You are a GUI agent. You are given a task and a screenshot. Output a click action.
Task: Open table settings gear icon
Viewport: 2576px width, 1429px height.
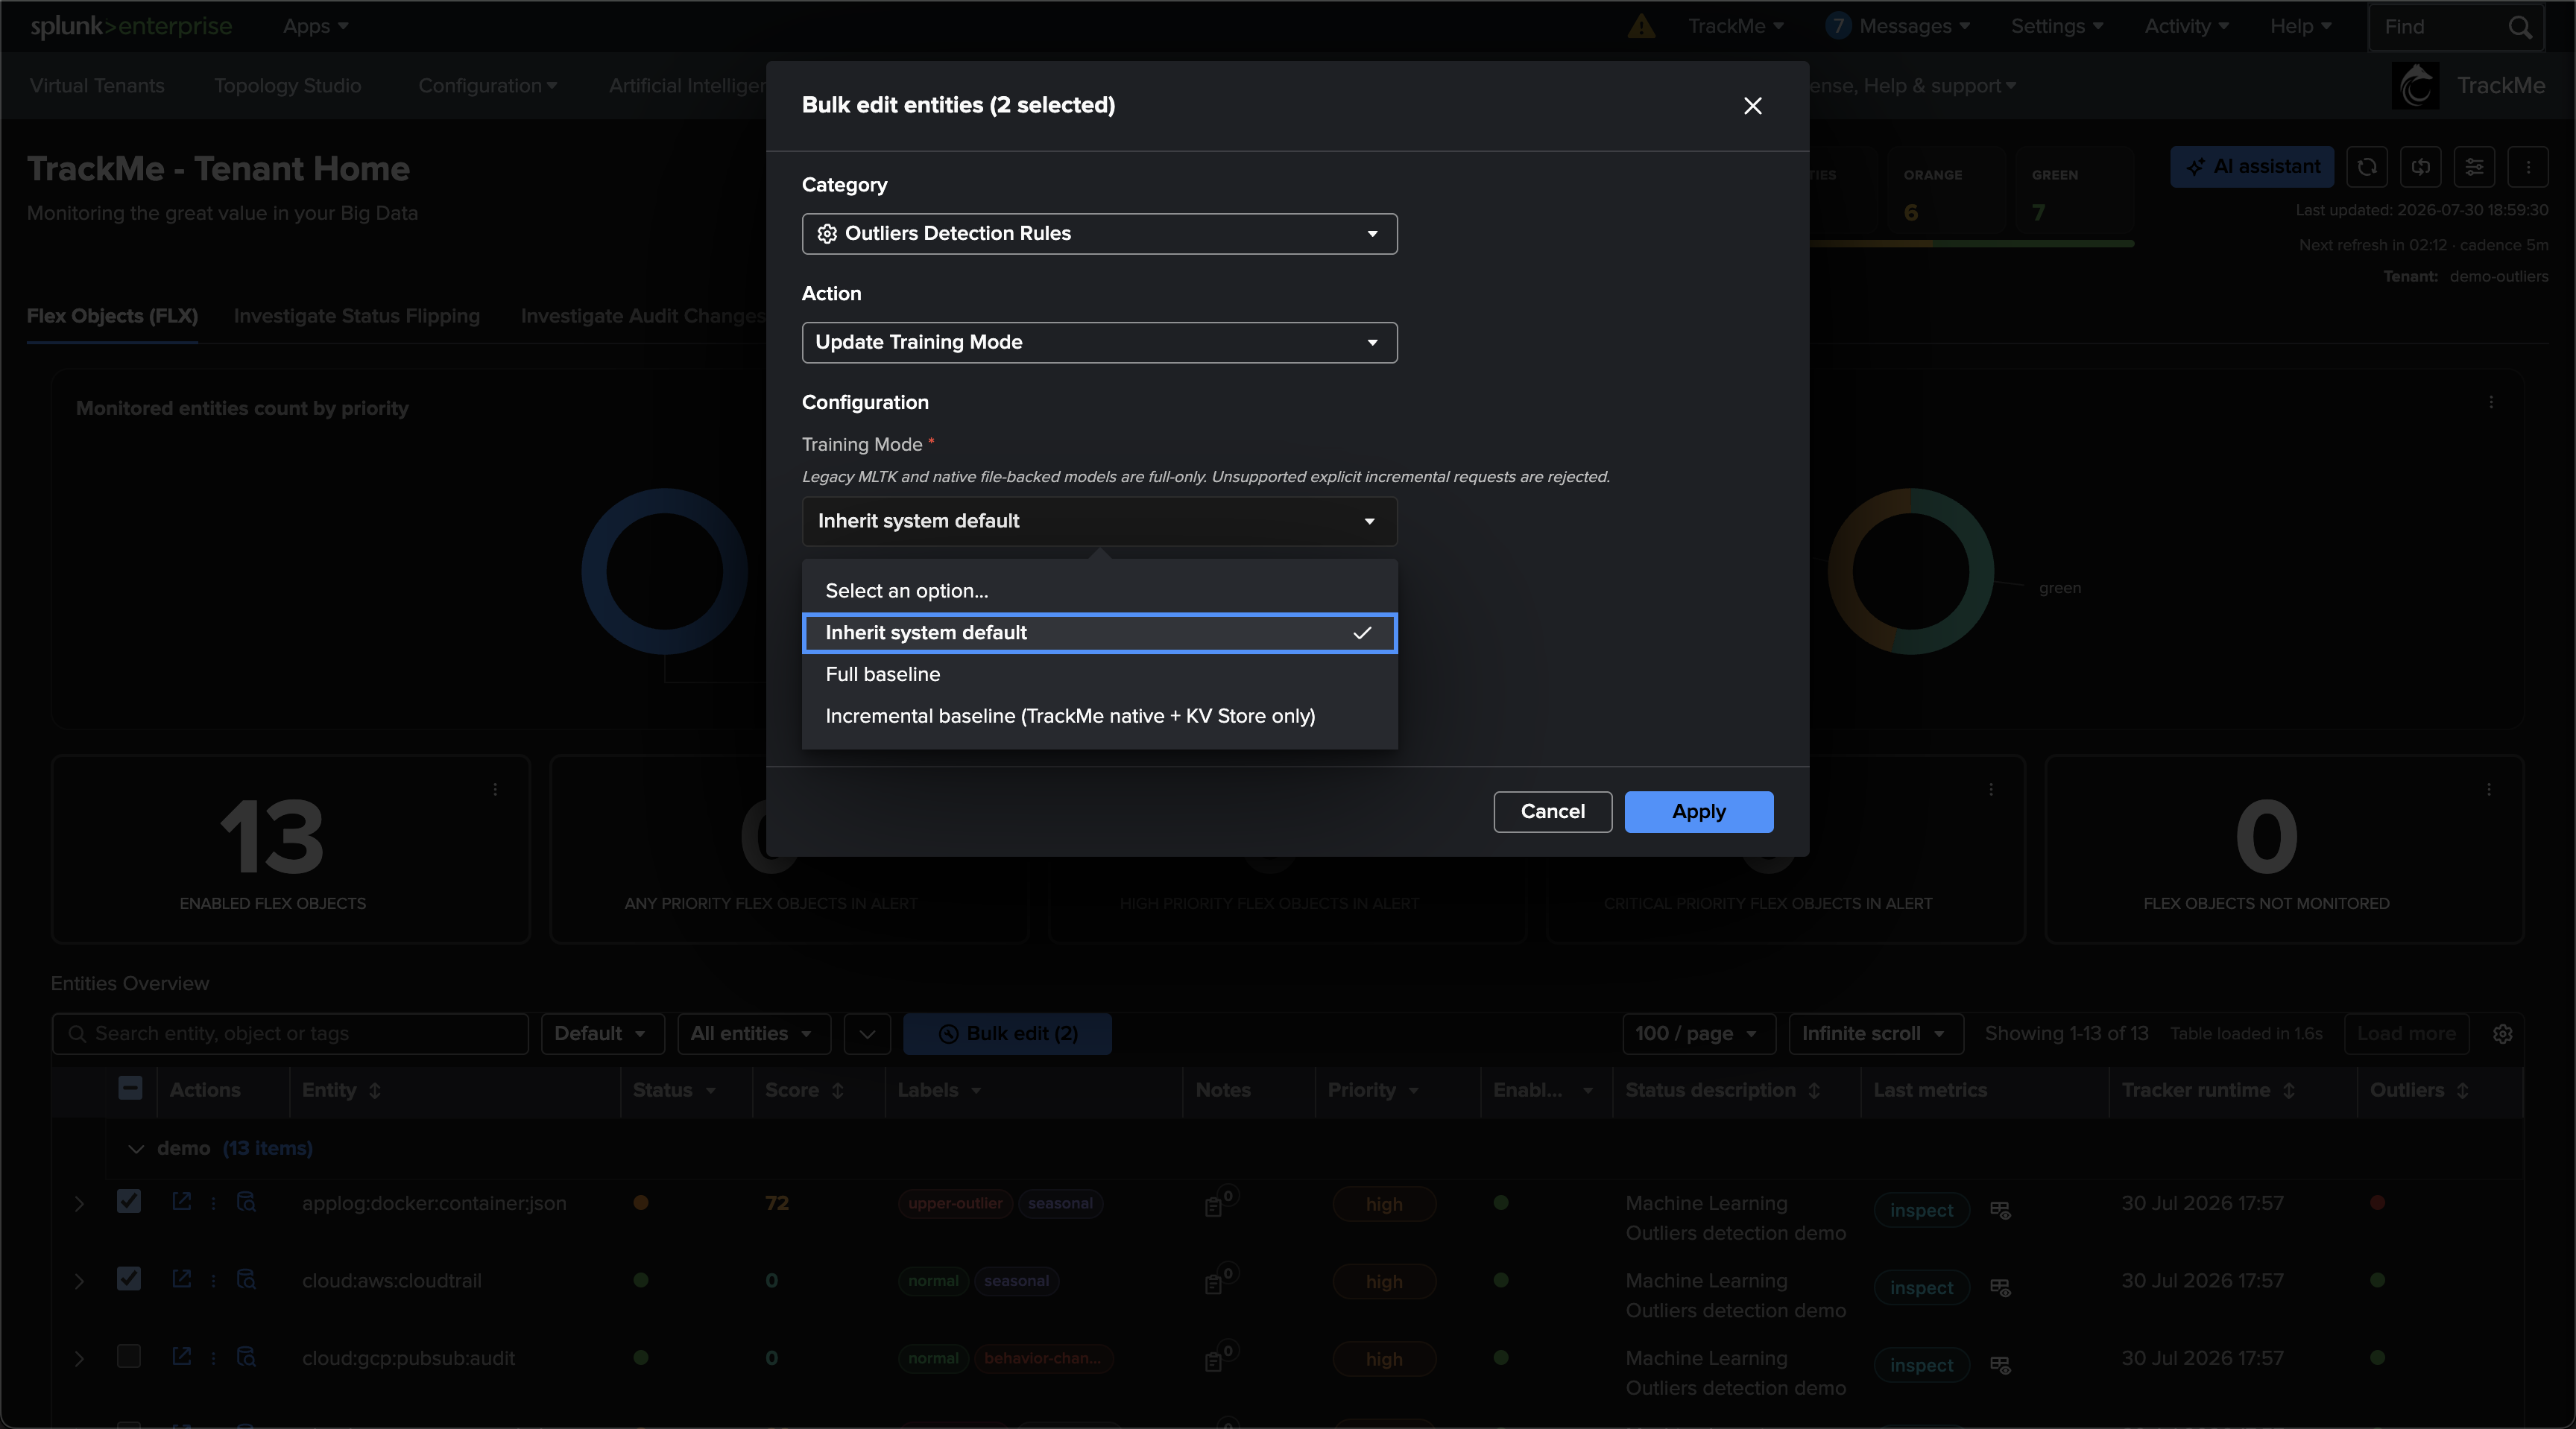click(2502, 1034)
